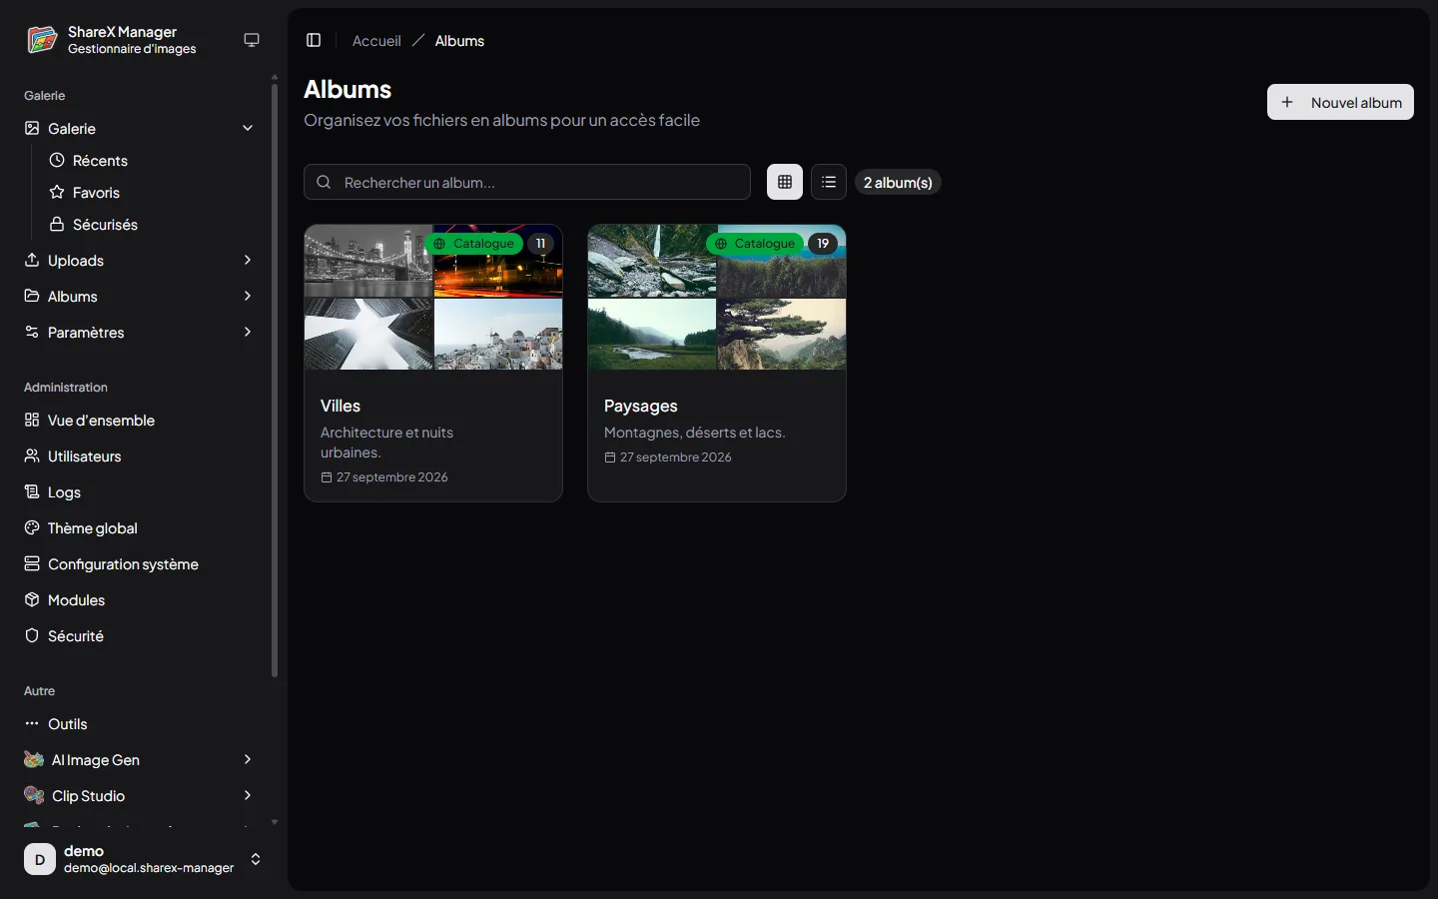The height and width of the screenshot is (899, 1438).
Task: Click the Paramètres sliders icon
Action: click(32, 332)
